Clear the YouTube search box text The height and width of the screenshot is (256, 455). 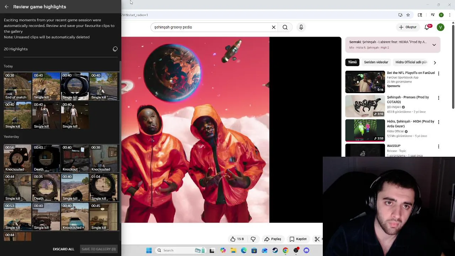tap(274, 27)
